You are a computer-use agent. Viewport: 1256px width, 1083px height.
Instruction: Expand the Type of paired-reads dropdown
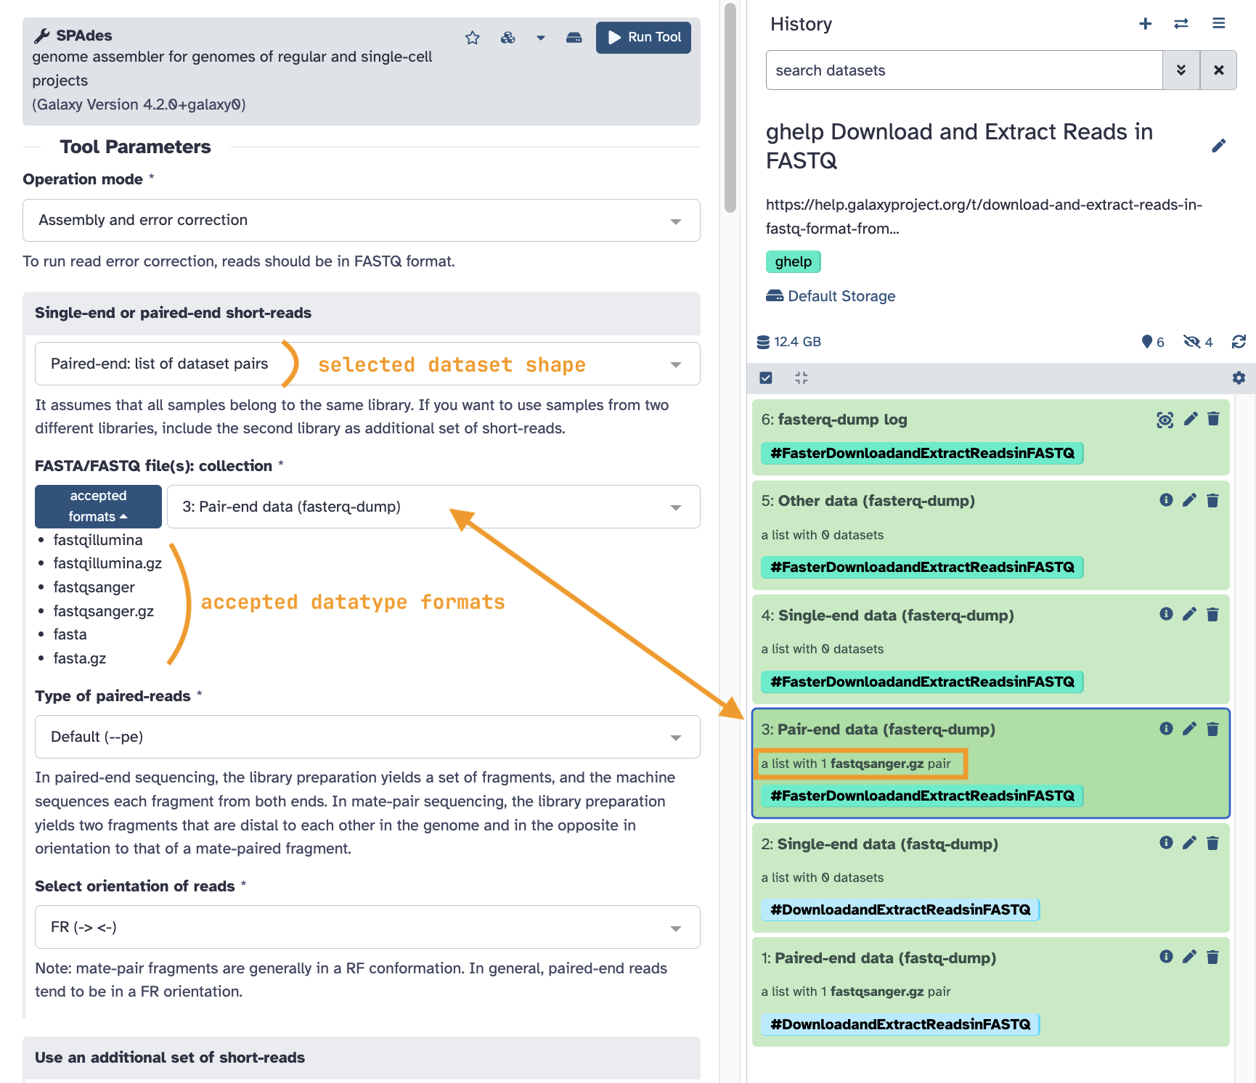click(x=367, y=737)
